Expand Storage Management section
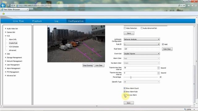Viewport: 198px width, 111px height. tap(14, 58)
